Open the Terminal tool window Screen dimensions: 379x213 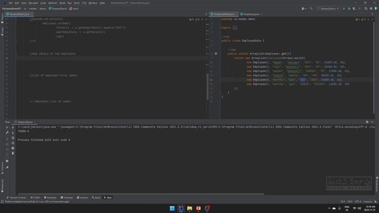(67, 198)
